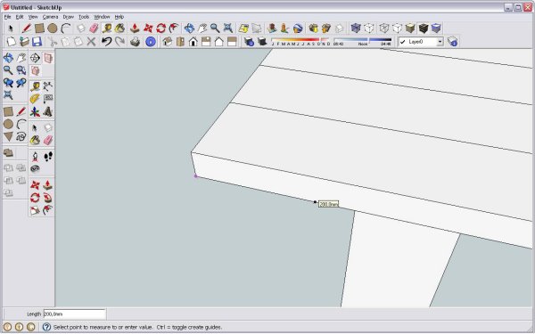Select the Walk tool footprints icon
Screen dimensions: 535x334
point(48,157)
